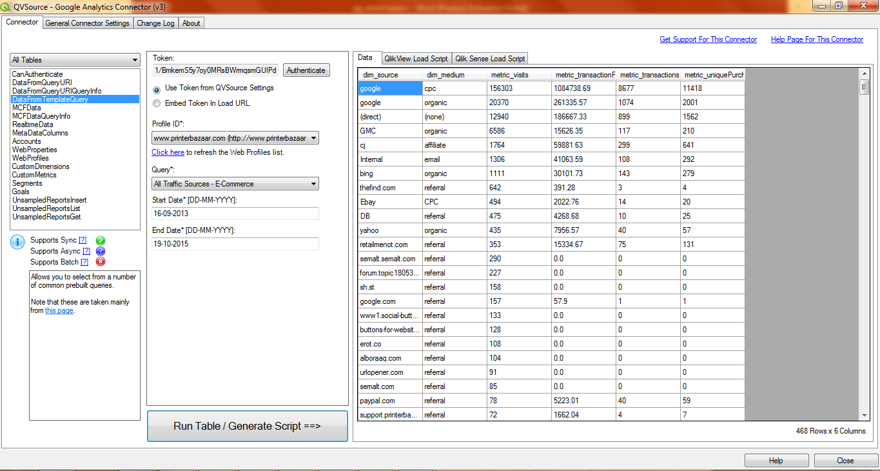Viewport: 880px width, 471px height.
Task: Open the Query dropdown list
Action: click(235, 184)
